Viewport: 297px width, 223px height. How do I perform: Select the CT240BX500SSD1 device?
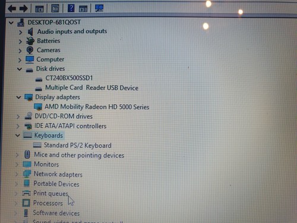[x=69, y=78]
